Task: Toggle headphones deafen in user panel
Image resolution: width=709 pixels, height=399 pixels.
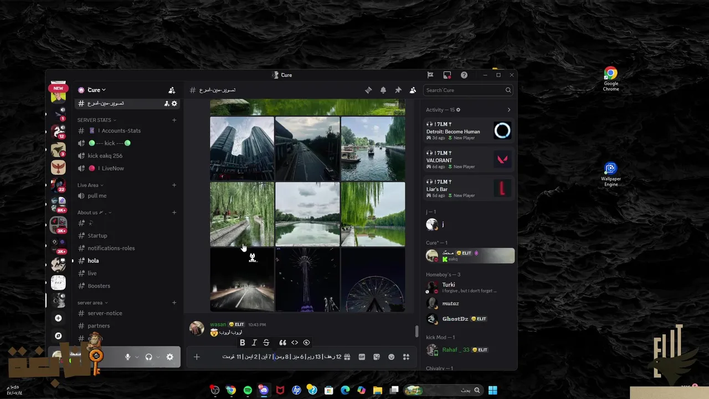Action: (148, 357)
